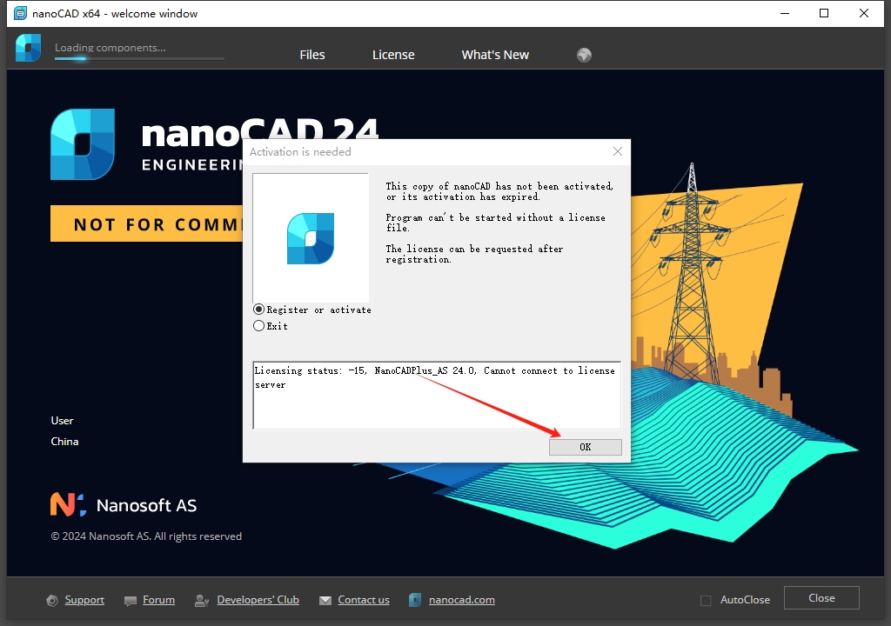
Task: Open the Developers' Club link
Action: (258, 600)
